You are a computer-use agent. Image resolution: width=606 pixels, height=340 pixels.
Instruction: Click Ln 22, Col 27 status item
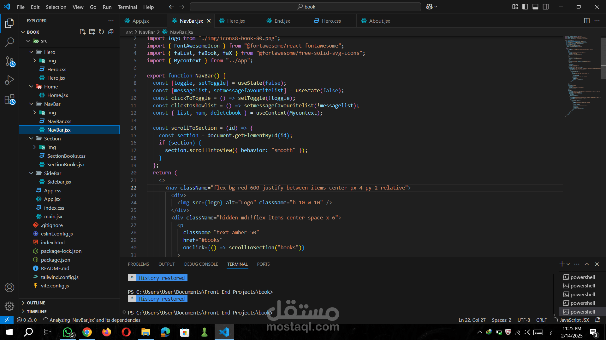(472, 320)
